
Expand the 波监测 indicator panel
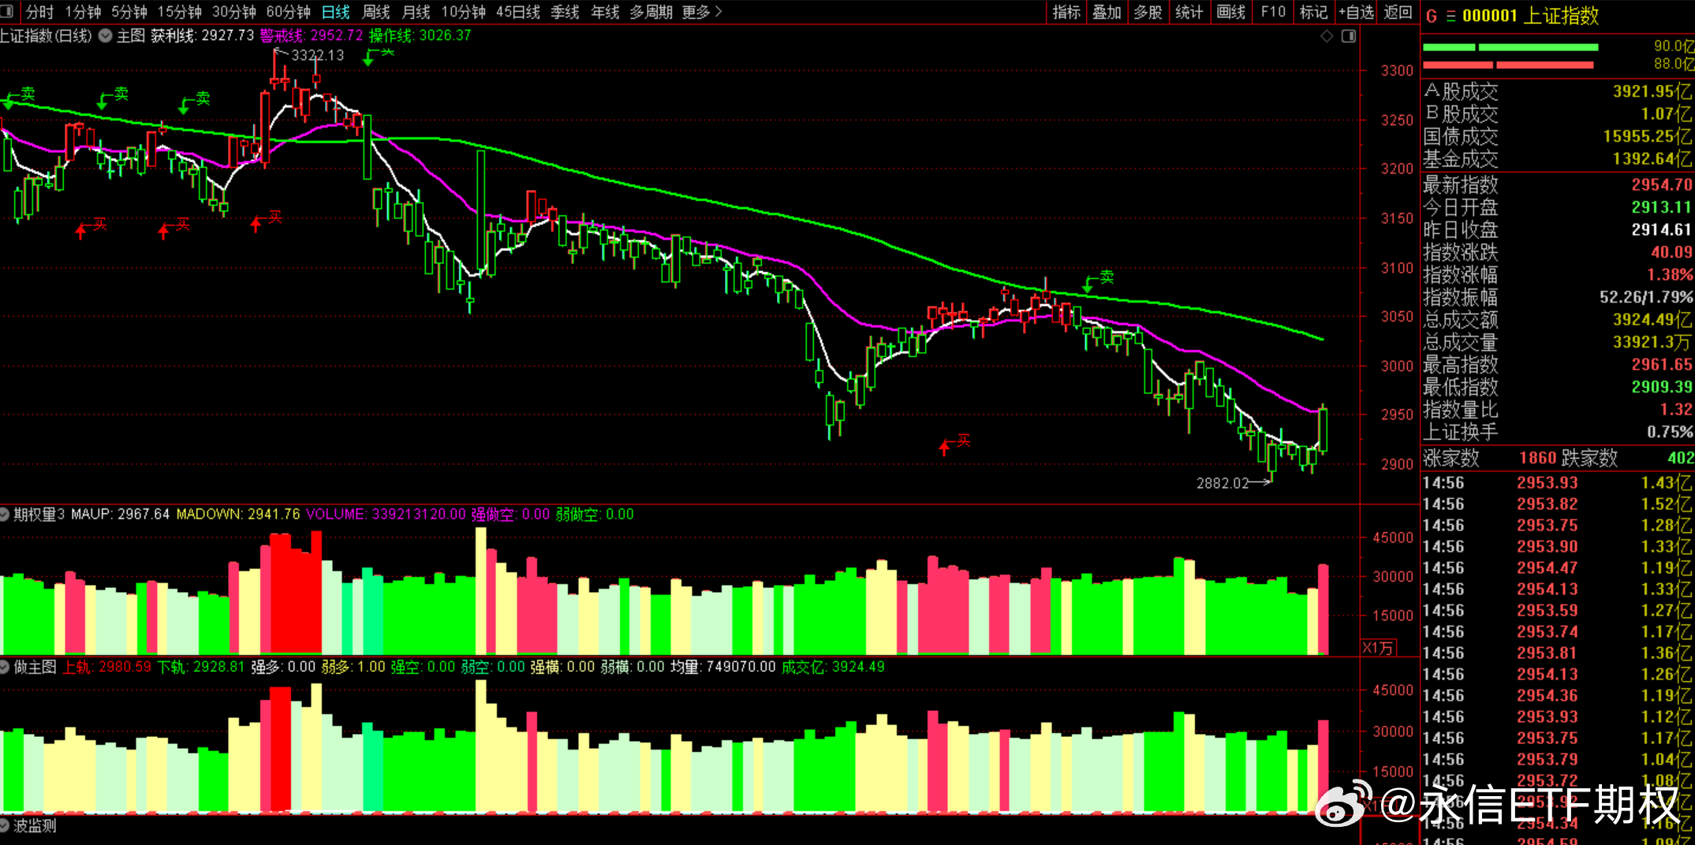5,825
